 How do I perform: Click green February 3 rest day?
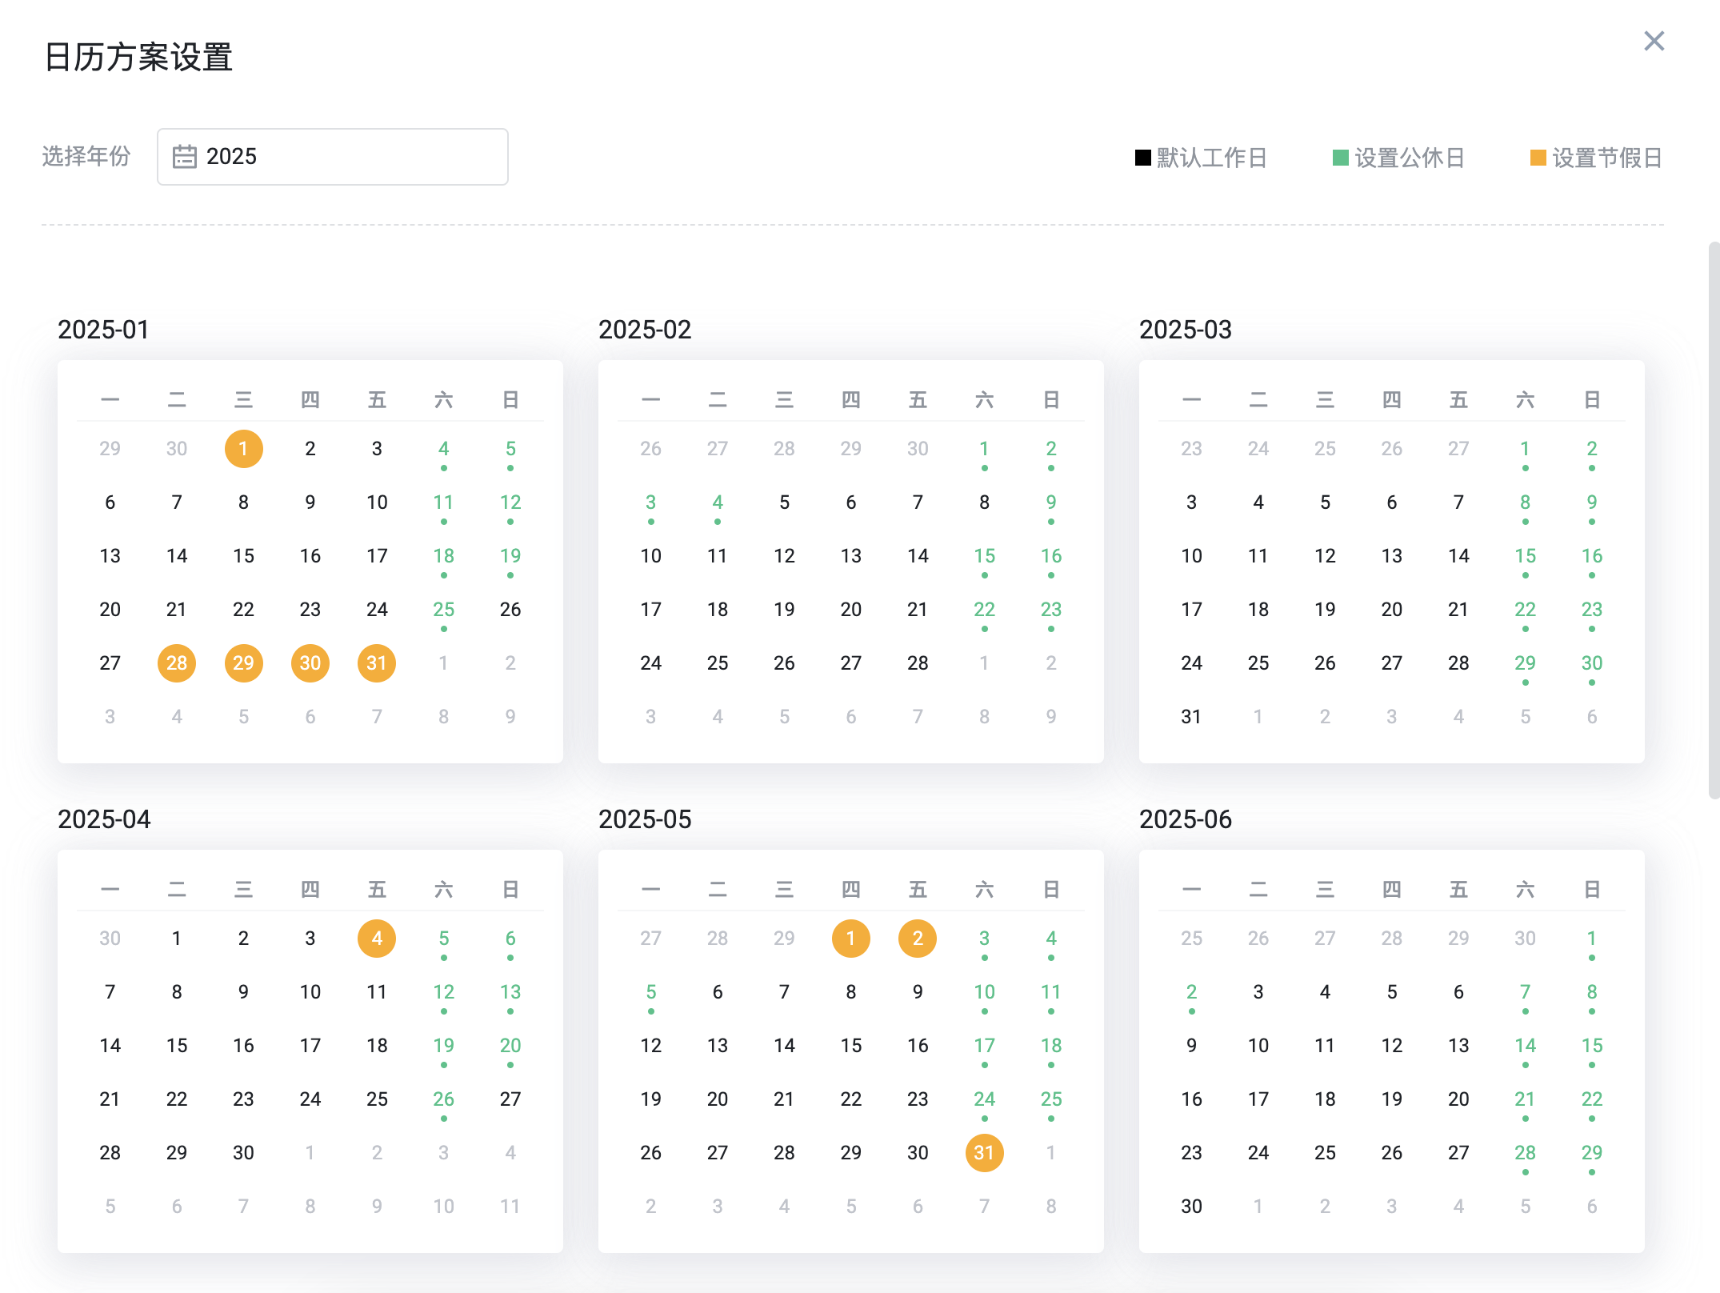click(650, 502)
